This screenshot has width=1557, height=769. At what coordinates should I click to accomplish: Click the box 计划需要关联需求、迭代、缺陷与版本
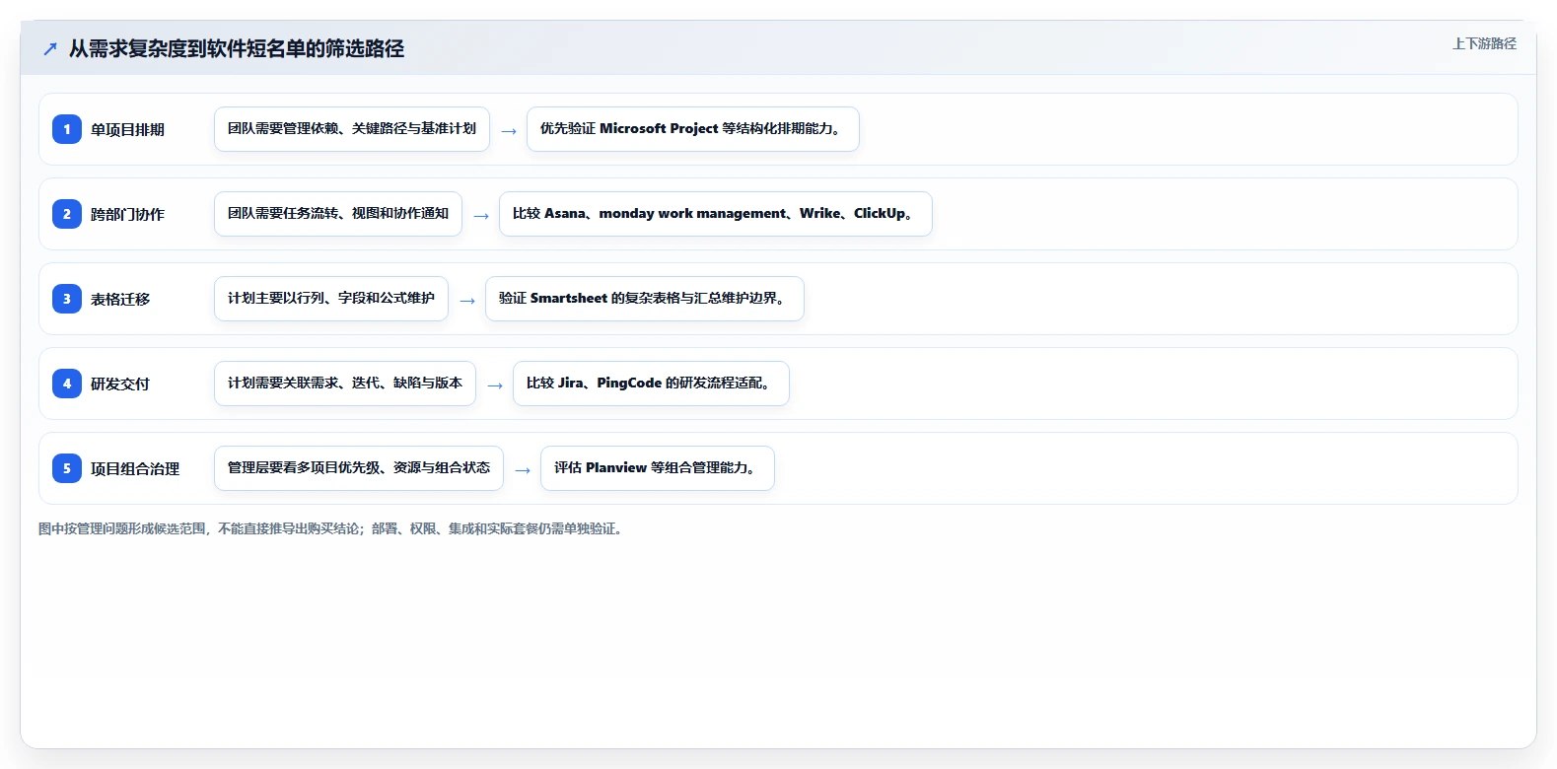coord(345,384)
